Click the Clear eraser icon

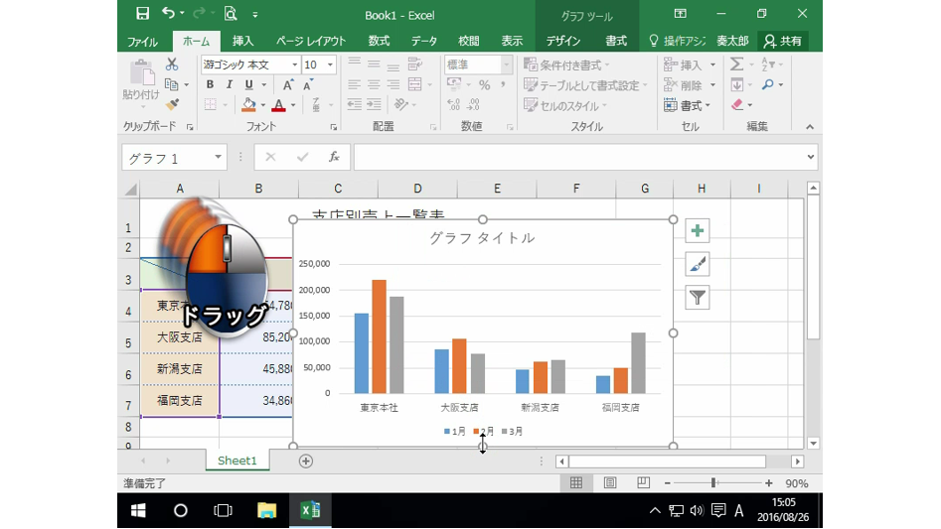[737, 105]
